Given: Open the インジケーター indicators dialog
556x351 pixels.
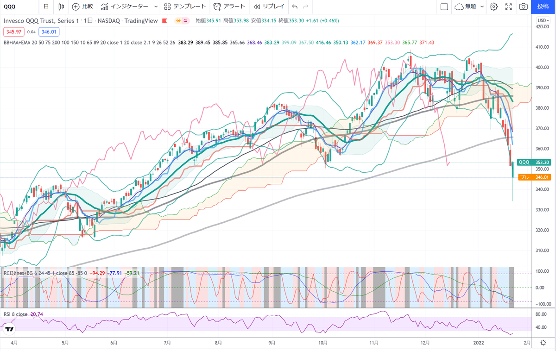Looking at the screenshot, I should pos(125,6).
